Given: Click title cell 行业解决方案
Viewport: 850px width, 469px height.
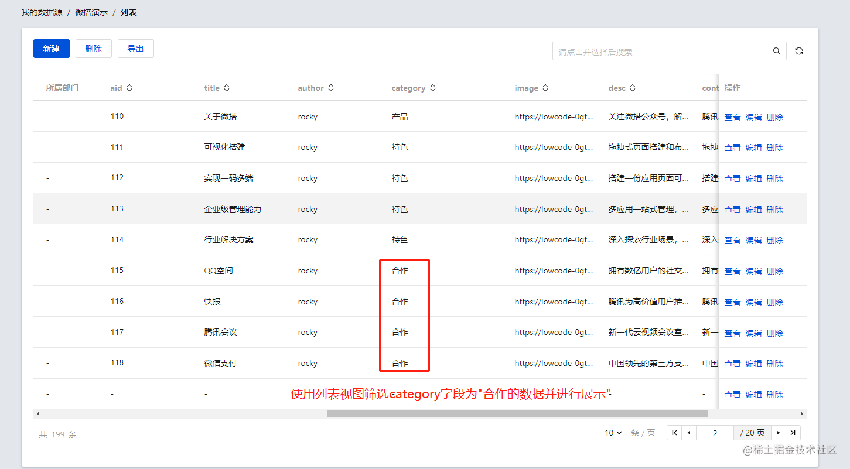Looking at the screenshot, I should point(228,239).
